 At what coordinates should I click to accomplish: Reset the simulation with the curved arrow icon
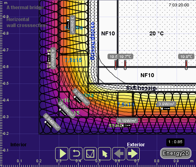(x=76, y=153)
